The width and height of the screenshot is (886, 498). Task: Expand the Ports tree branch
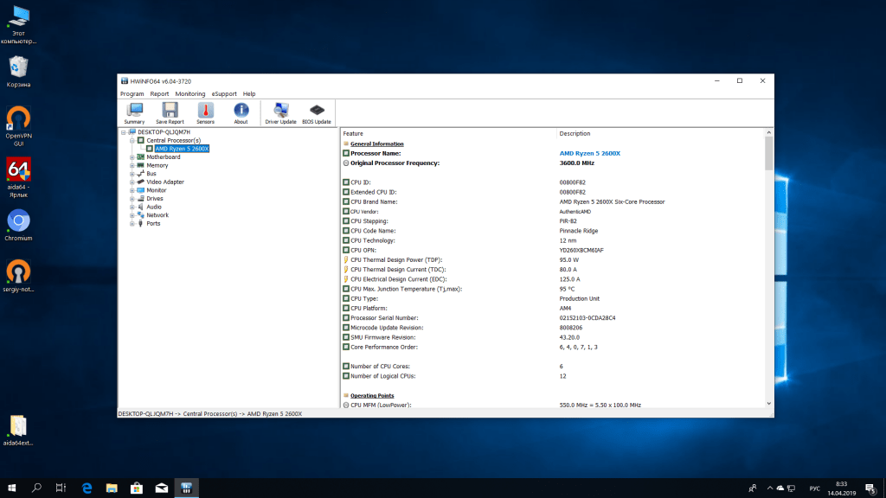[132, 224]
